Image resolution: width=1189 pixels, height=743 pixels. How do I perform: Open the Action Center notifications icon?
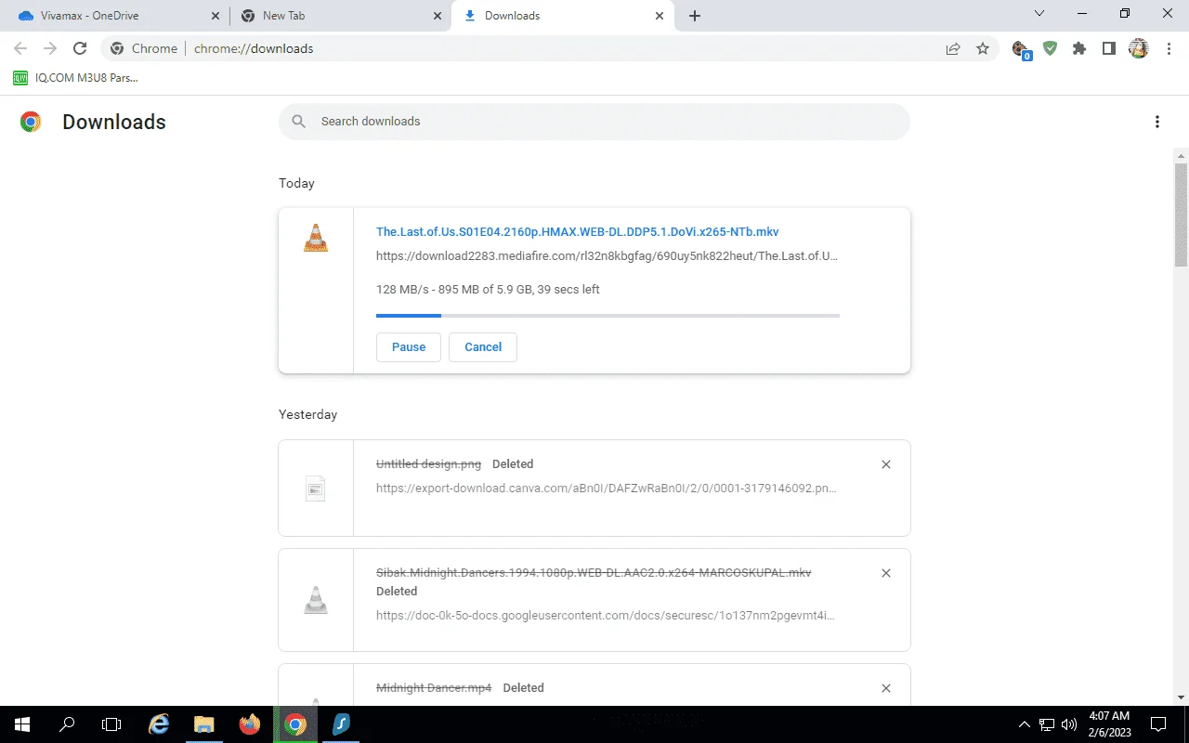(1158, 724)
